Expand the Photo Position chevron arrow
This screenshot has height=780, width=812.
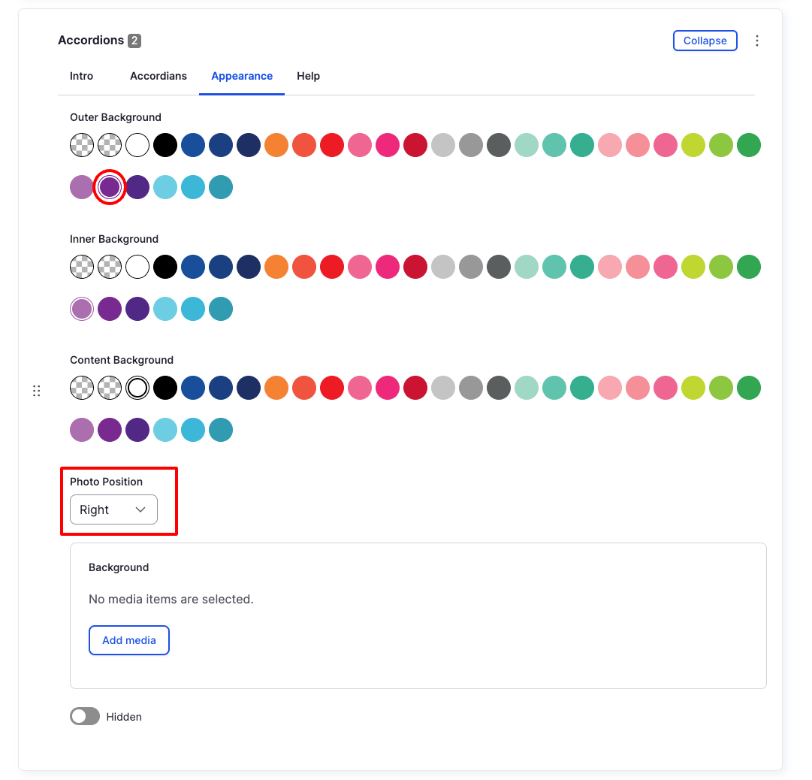coord(140,509)
